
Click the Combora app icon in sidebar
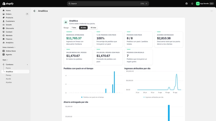pos(4,65)
